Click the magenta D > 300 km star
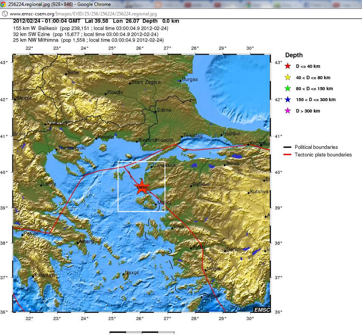This screenshot has width=362, height=335. click(288, 111)
